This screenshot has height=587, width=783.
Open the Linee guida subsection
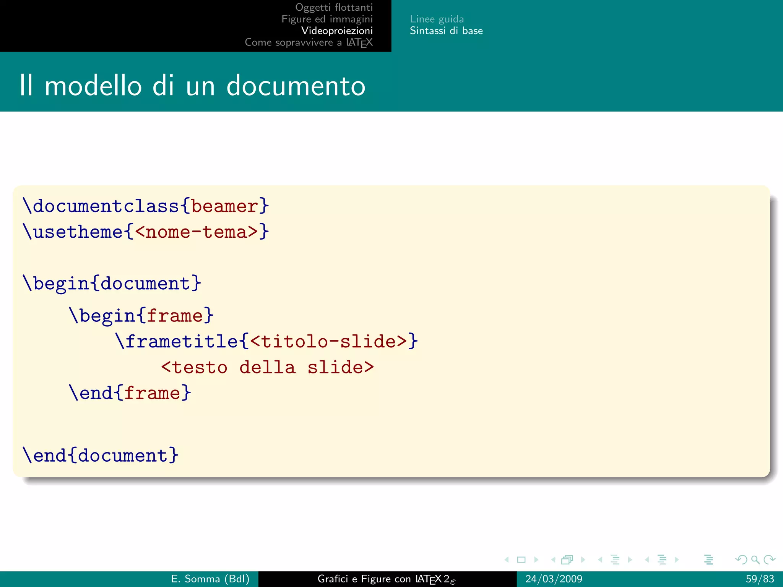coord(437,19)
